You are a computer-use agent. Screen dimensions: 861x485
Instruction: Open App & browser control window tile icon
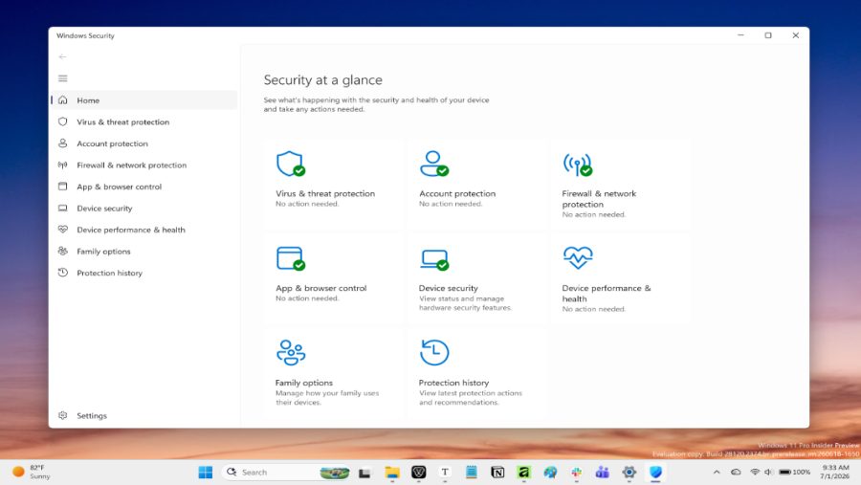291,258
